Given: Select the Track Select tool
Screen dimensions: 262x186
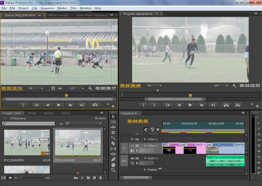Looking at the screenshot, I should [113, 122].
